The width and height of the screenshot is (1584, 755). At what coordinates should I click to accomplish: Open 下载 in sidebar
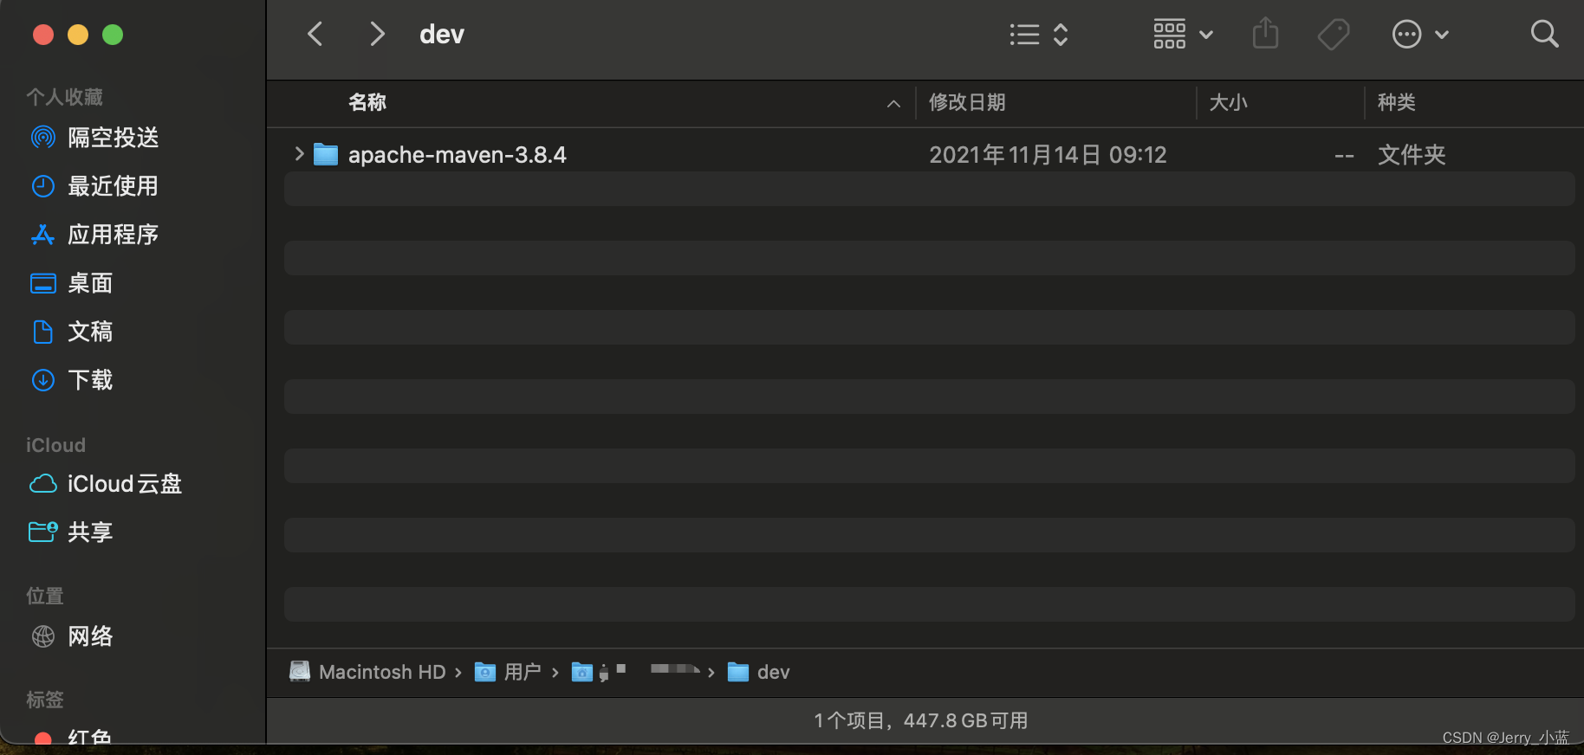coord(72,380)
